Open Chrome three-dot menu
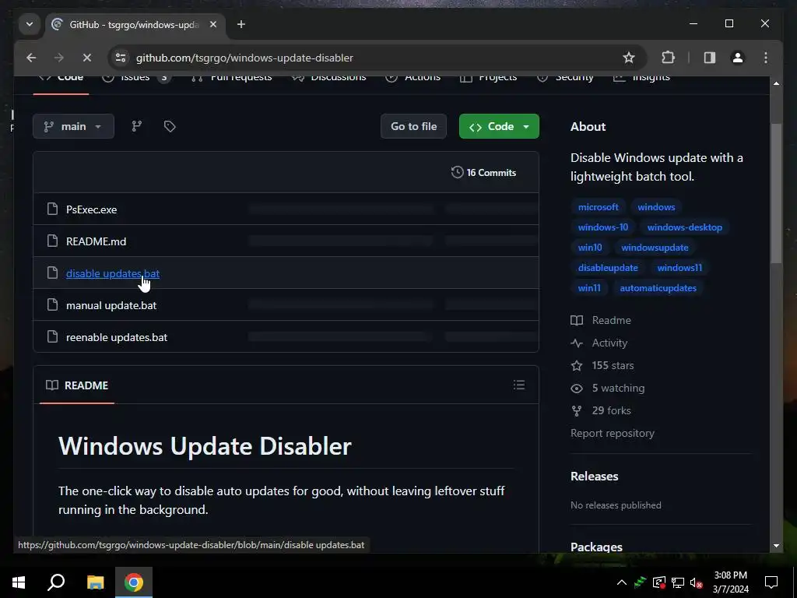 (x=766, y=58)
